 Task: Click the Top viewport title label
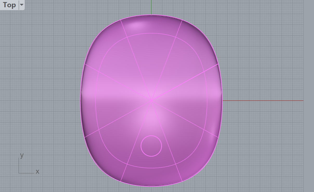click(9, 5)
